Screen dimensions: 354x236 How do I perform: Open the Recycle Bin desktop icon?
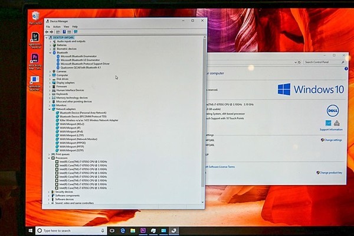point(35,18)
